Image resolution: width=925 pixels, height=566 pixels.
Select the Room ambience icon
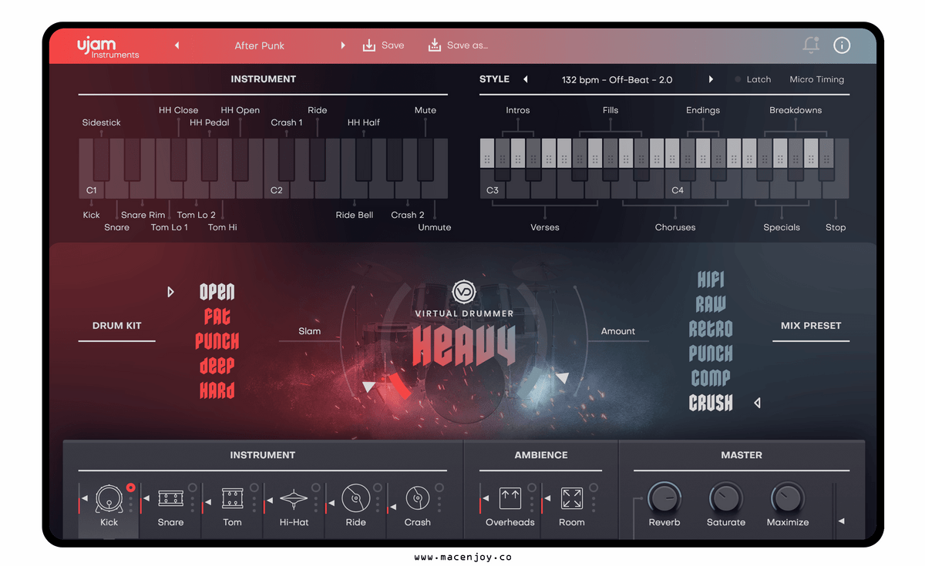pyautogui.click(x=571, y=498)
